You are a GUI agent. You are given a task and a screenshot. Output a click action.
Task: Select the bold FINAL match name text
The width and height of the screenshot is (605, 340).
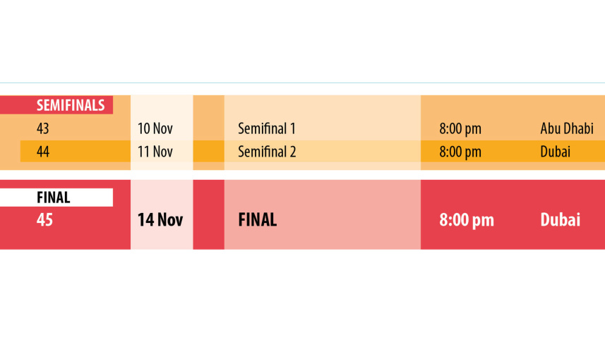pyautogui.click(x=258, y=220)
